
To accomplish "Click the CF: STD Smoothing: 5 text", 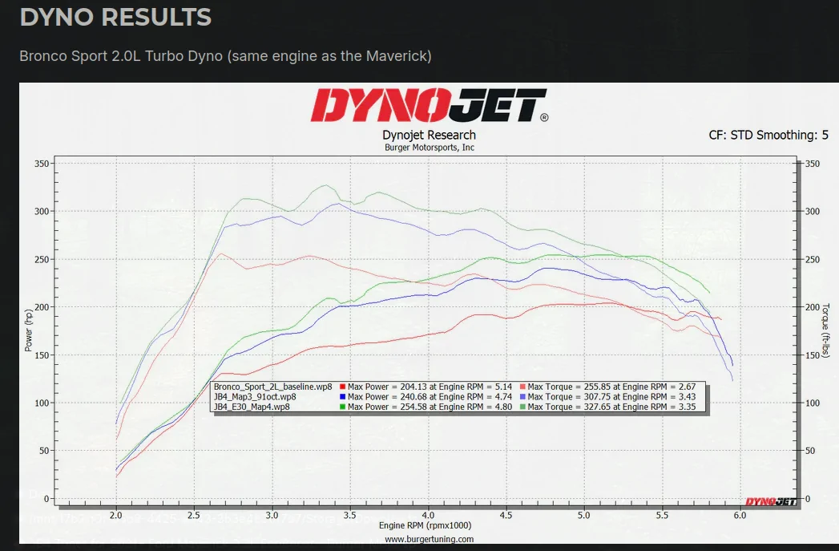I will 768,135.
